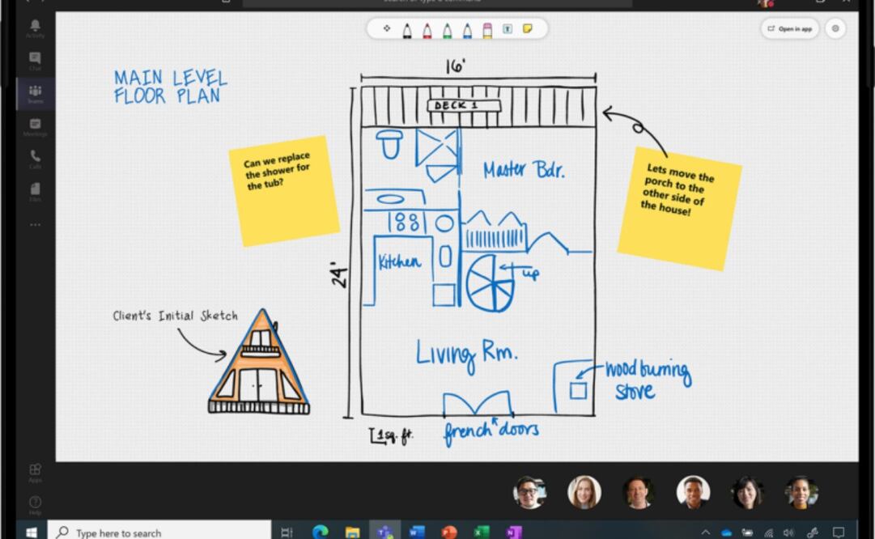Open Apps store at sidebar bottom
This screenshot has width=875, height=539.
point(35,472)
